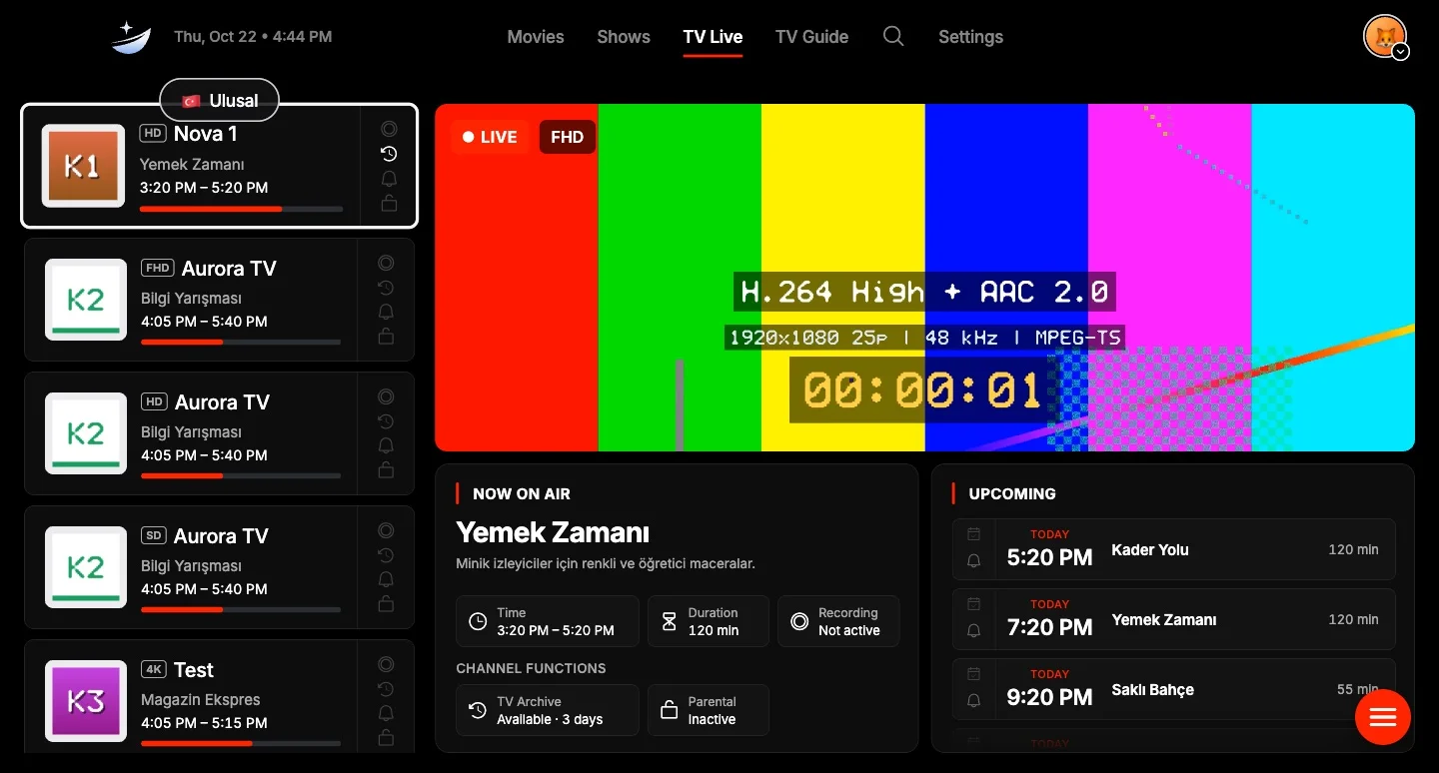Click archive history icon on HD Aurora TV
The image size is (1439, 773).
pyautogui.click(x=386, y=421)
